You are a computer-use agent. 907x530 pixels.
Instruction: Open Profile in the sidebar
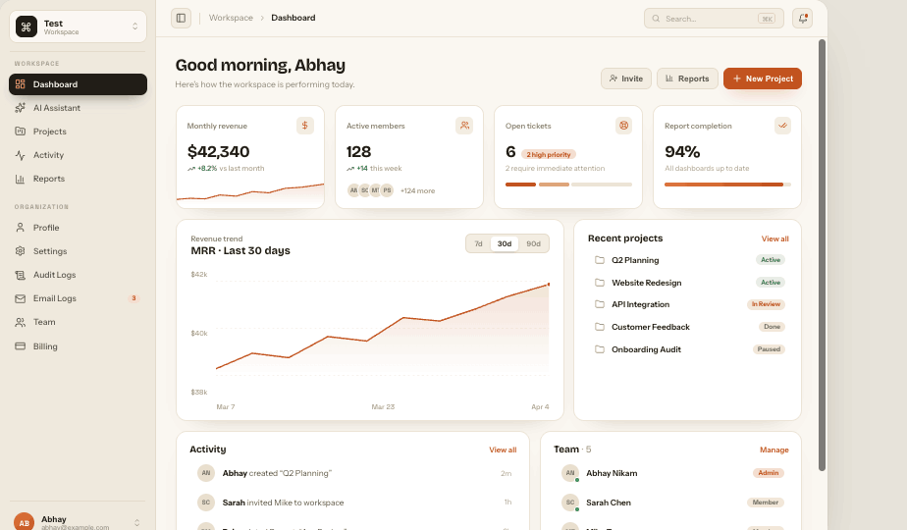click(x=79, y=228)
